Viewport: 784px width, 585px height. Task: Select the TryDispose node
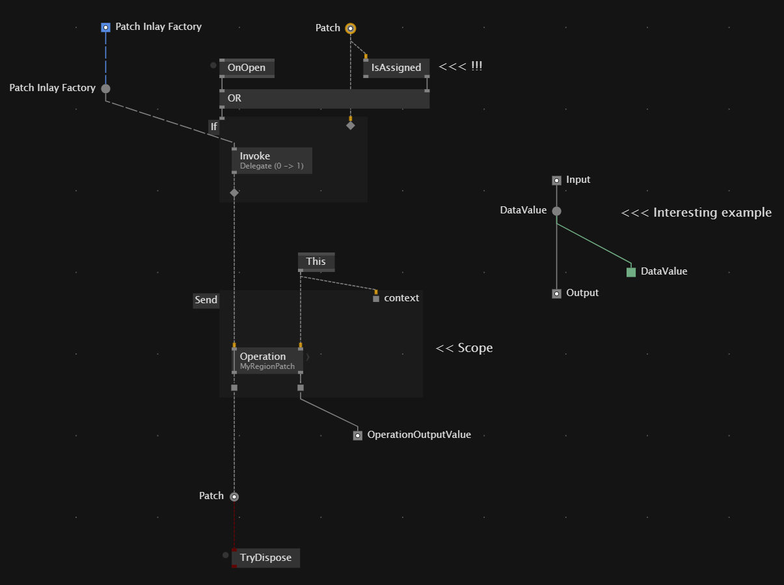(266, 558)
